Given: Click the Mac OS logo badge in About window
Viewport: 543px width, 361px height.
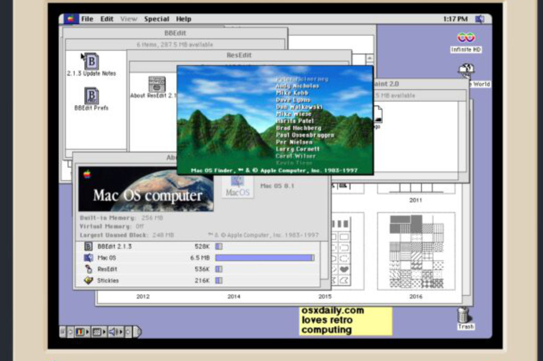Looking at the screenshot, I should [x=238, y=187].
